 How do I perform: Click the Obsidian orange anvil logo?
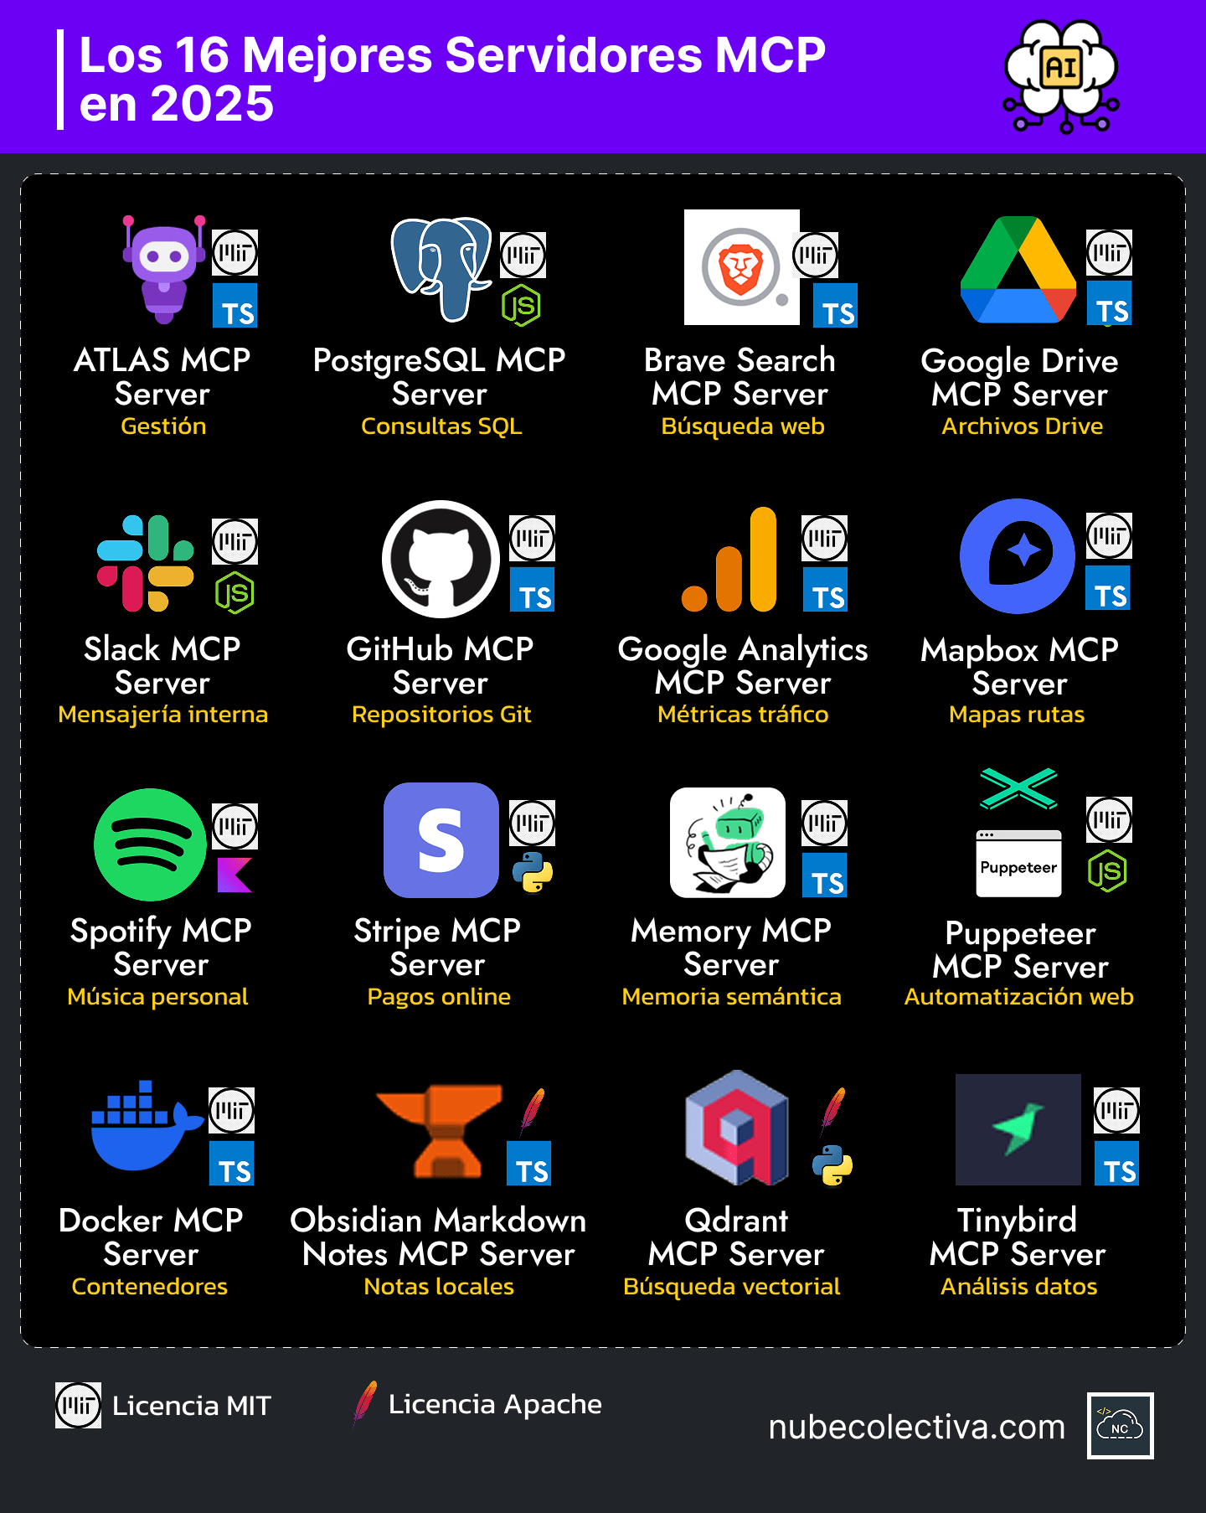(439, 1131)
